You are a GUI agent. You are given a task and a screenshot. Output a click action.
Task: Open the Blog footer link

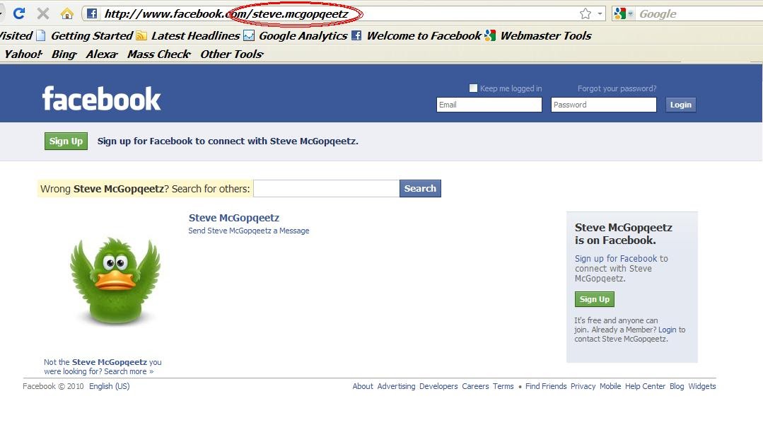click(x=677, y=386)
